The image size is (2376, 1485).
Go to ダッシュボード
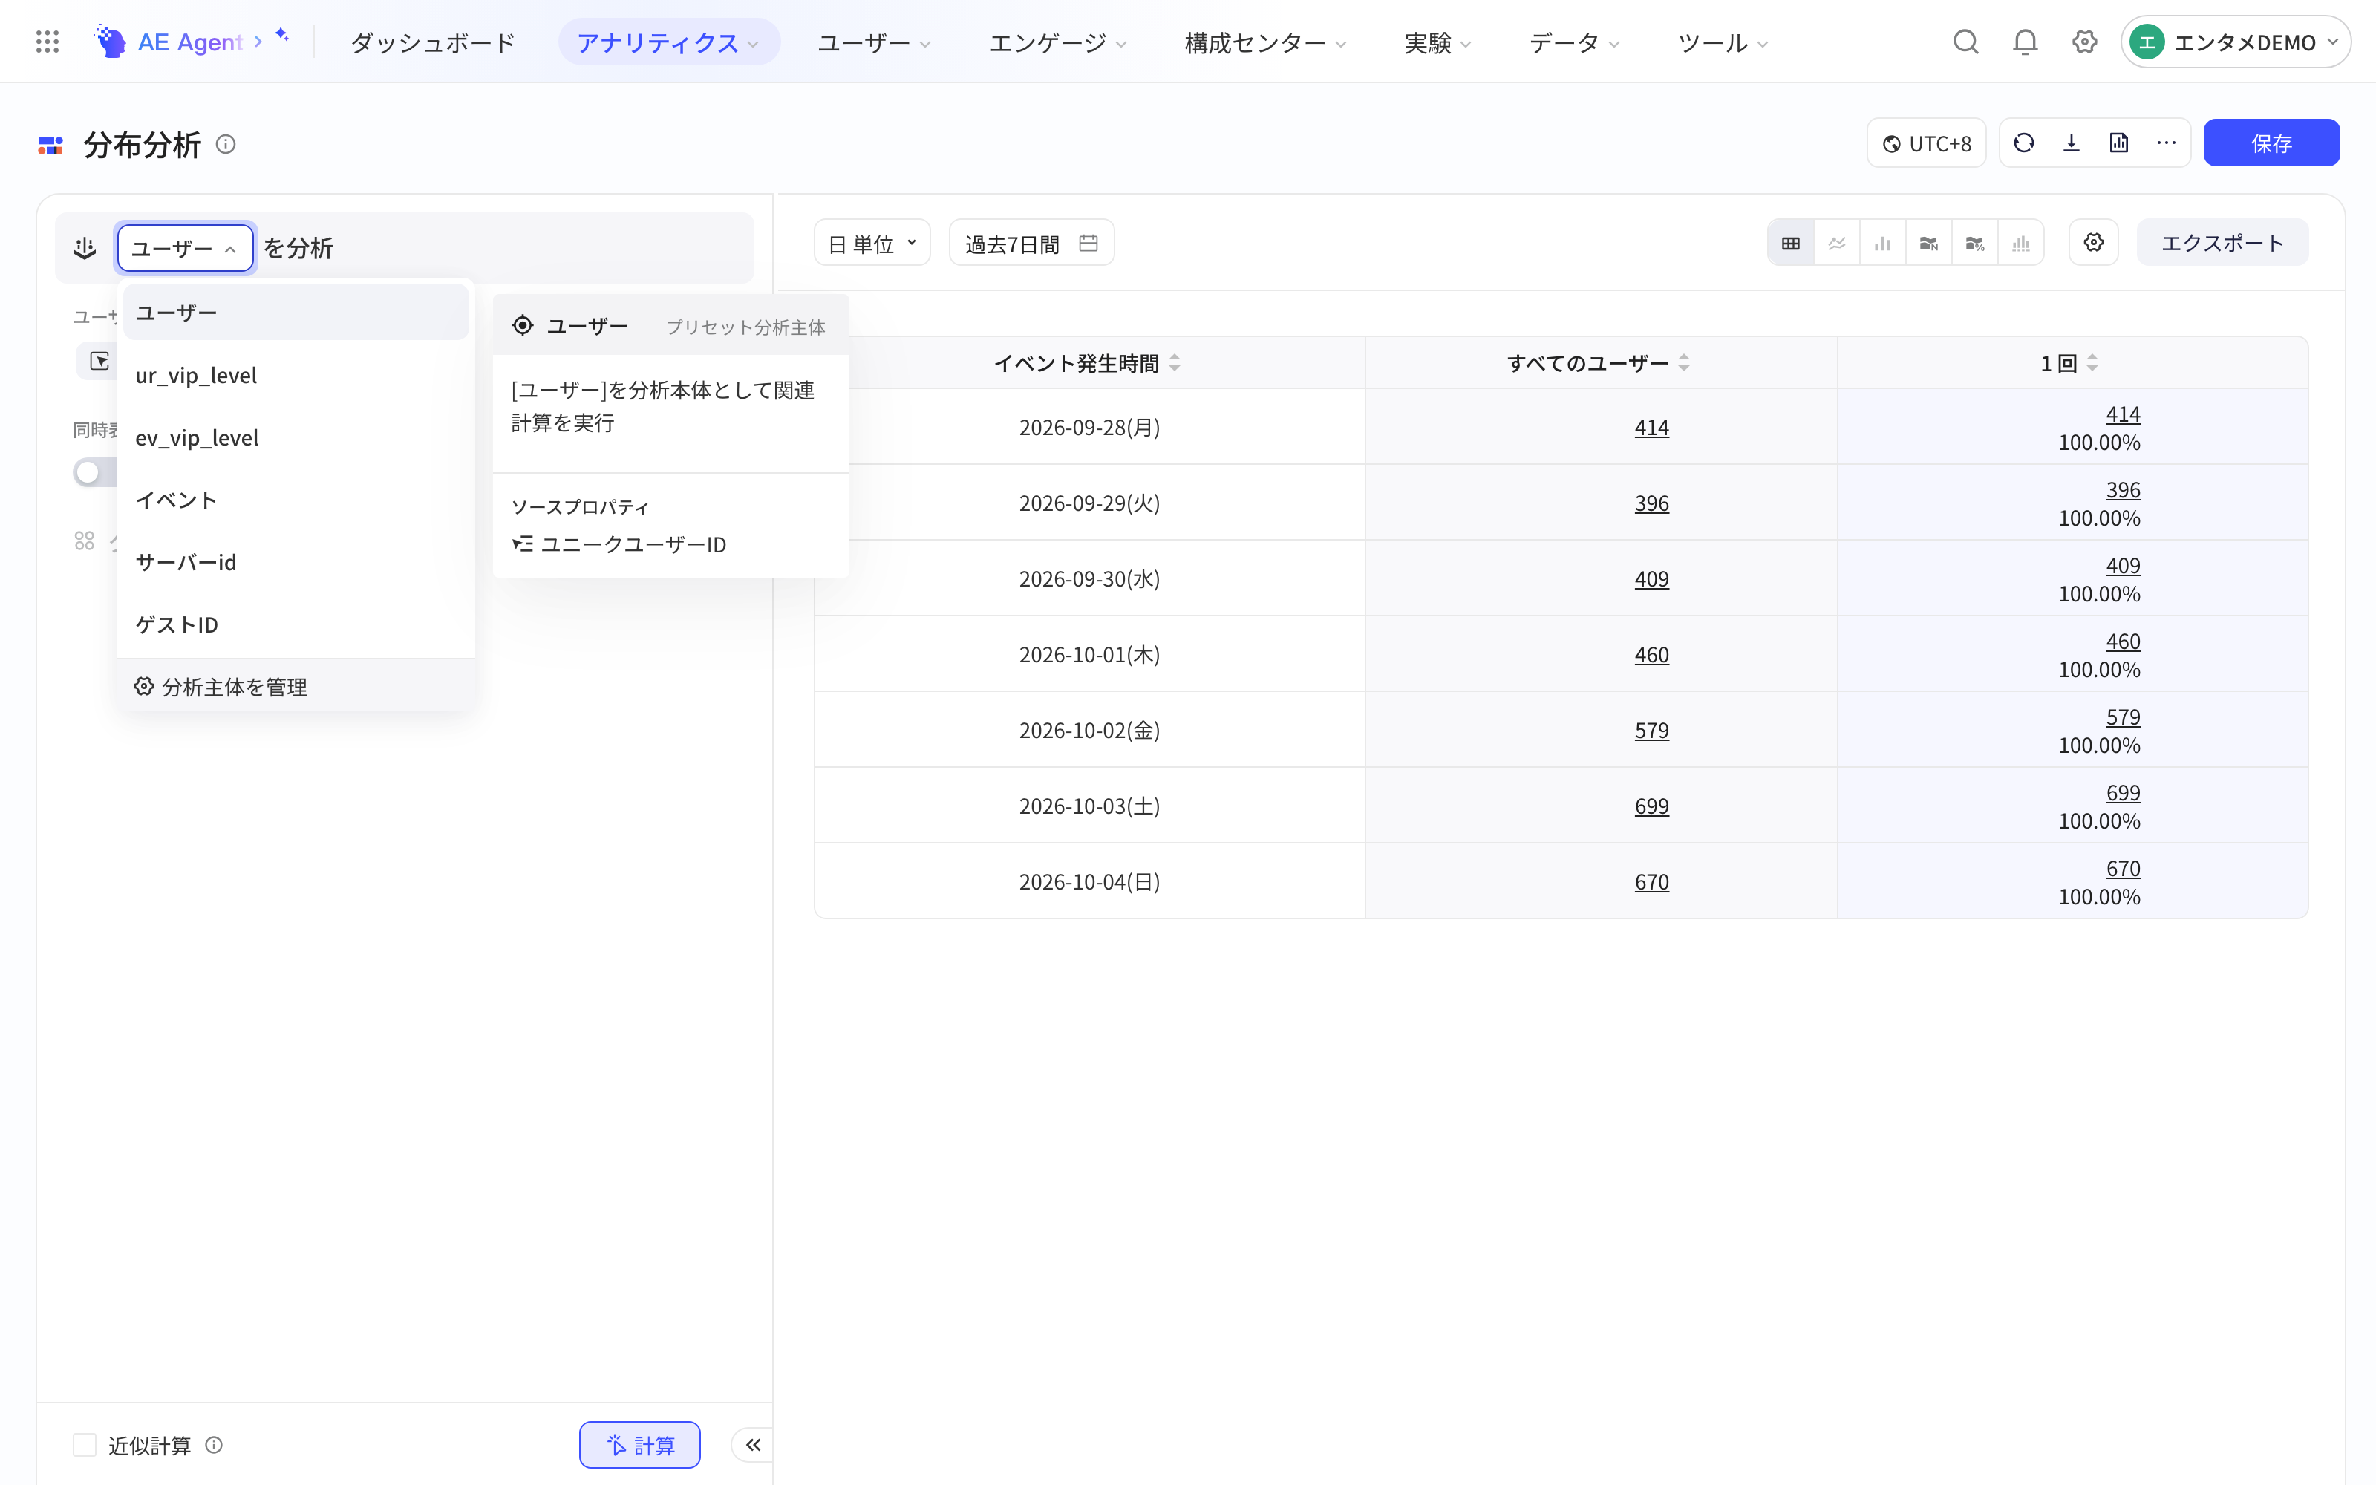(x=433, y=42)
